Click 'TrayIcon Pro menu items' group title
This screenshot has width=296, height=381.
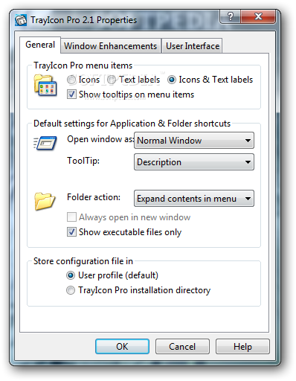(x=83, y=65)
